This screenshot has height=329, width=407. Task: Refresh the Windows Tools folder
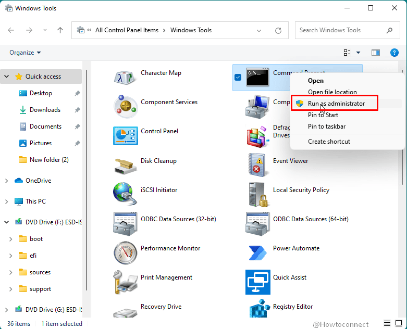(x=278, y=31)
